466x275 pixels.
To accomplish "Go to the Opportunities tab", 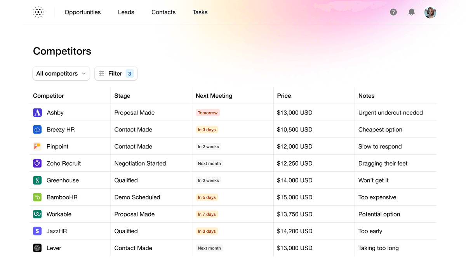I will [83, 12].
